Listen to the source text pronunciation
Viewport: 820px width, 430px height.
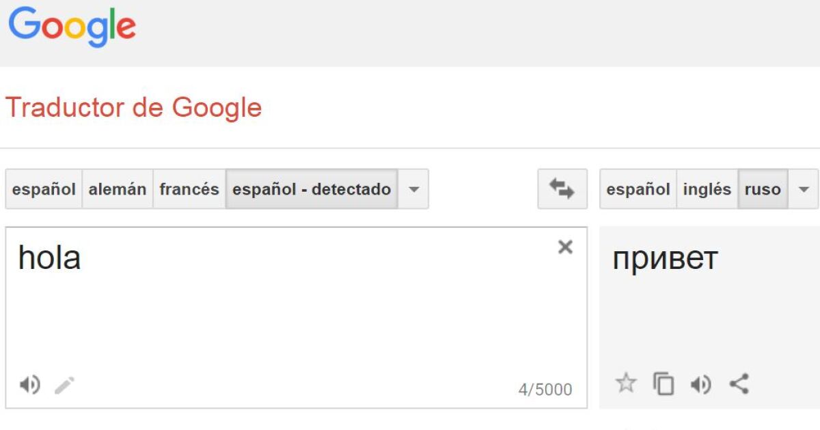coord(29,386)
